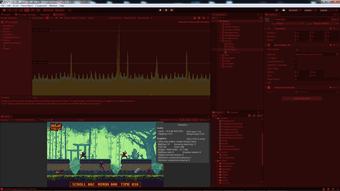Click search by type icon in Project
The image size is (340, 191).
[249, 116]
